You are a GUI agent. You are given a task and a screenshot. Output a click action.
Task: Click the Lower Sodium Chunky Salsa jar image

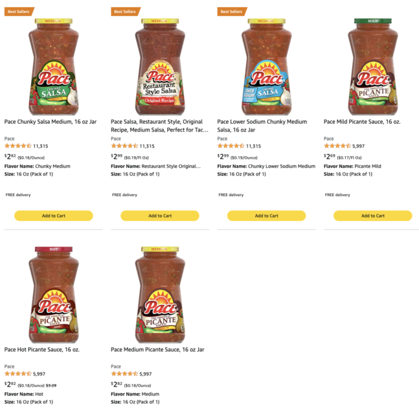coord(266,66)
